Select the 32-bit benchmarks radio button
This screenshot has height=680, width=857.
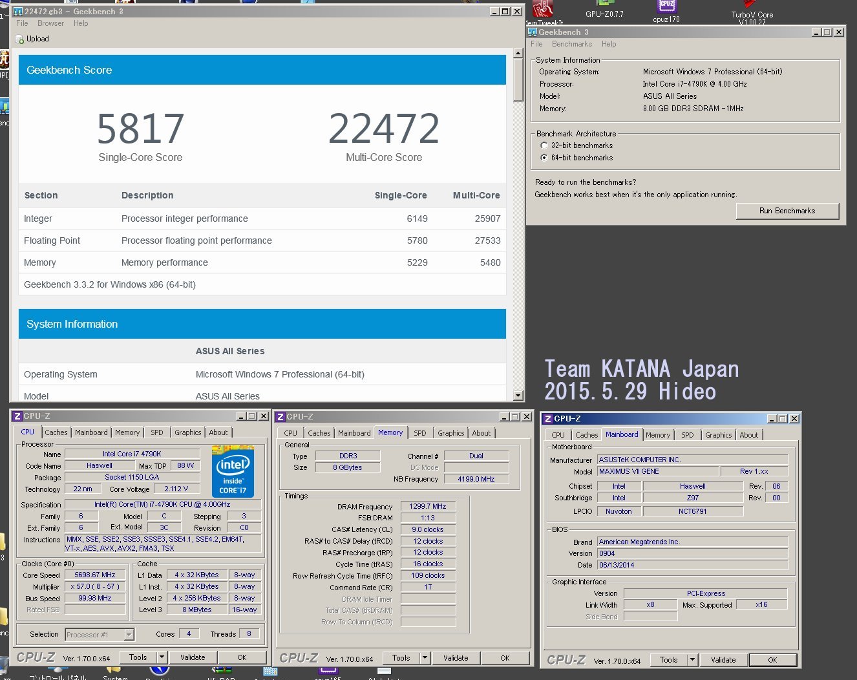click(544, 145)
